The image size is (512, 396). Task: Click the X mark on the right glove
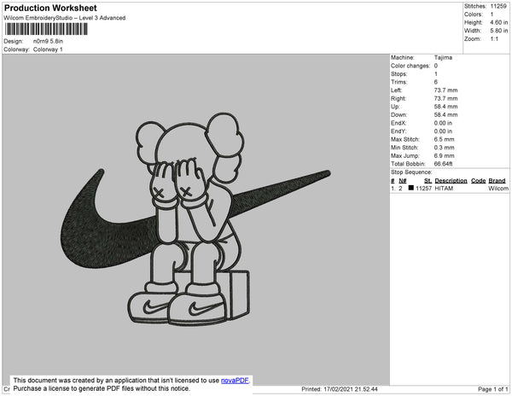[186, 191]
